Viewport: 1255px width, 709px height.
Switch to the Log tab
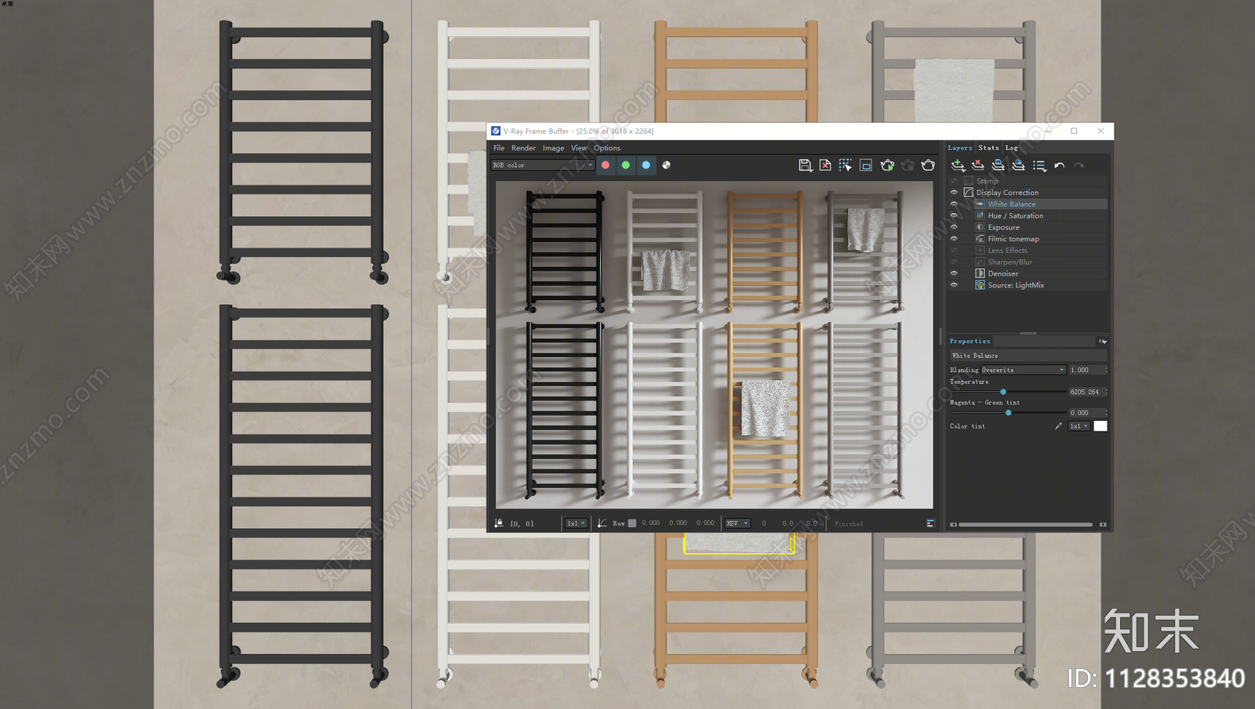[1012, 147]
